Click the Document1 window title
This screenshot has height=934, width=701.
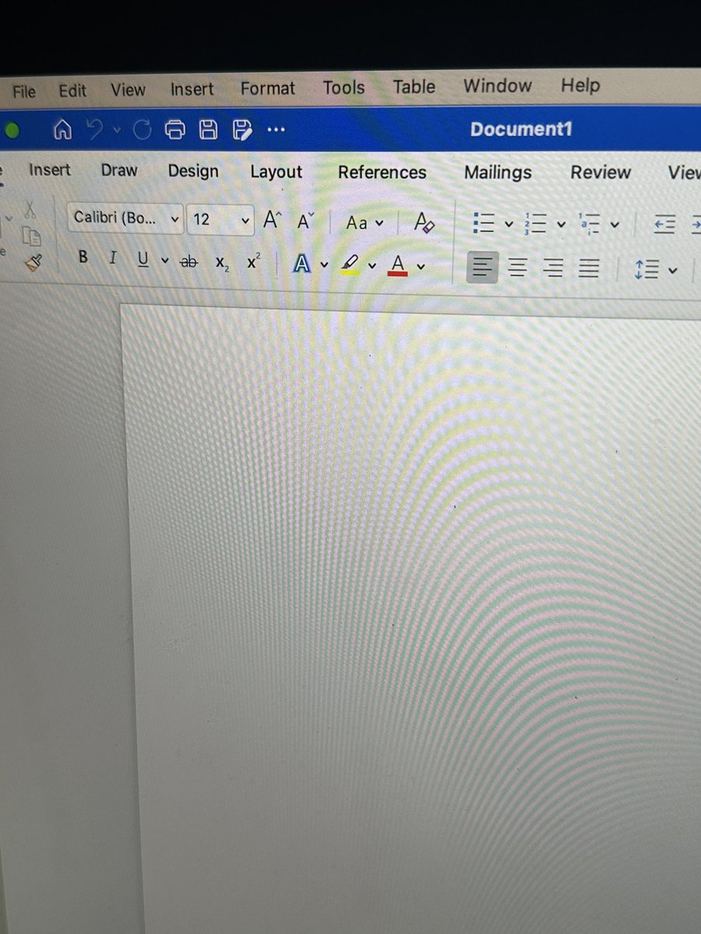point(521,128)
